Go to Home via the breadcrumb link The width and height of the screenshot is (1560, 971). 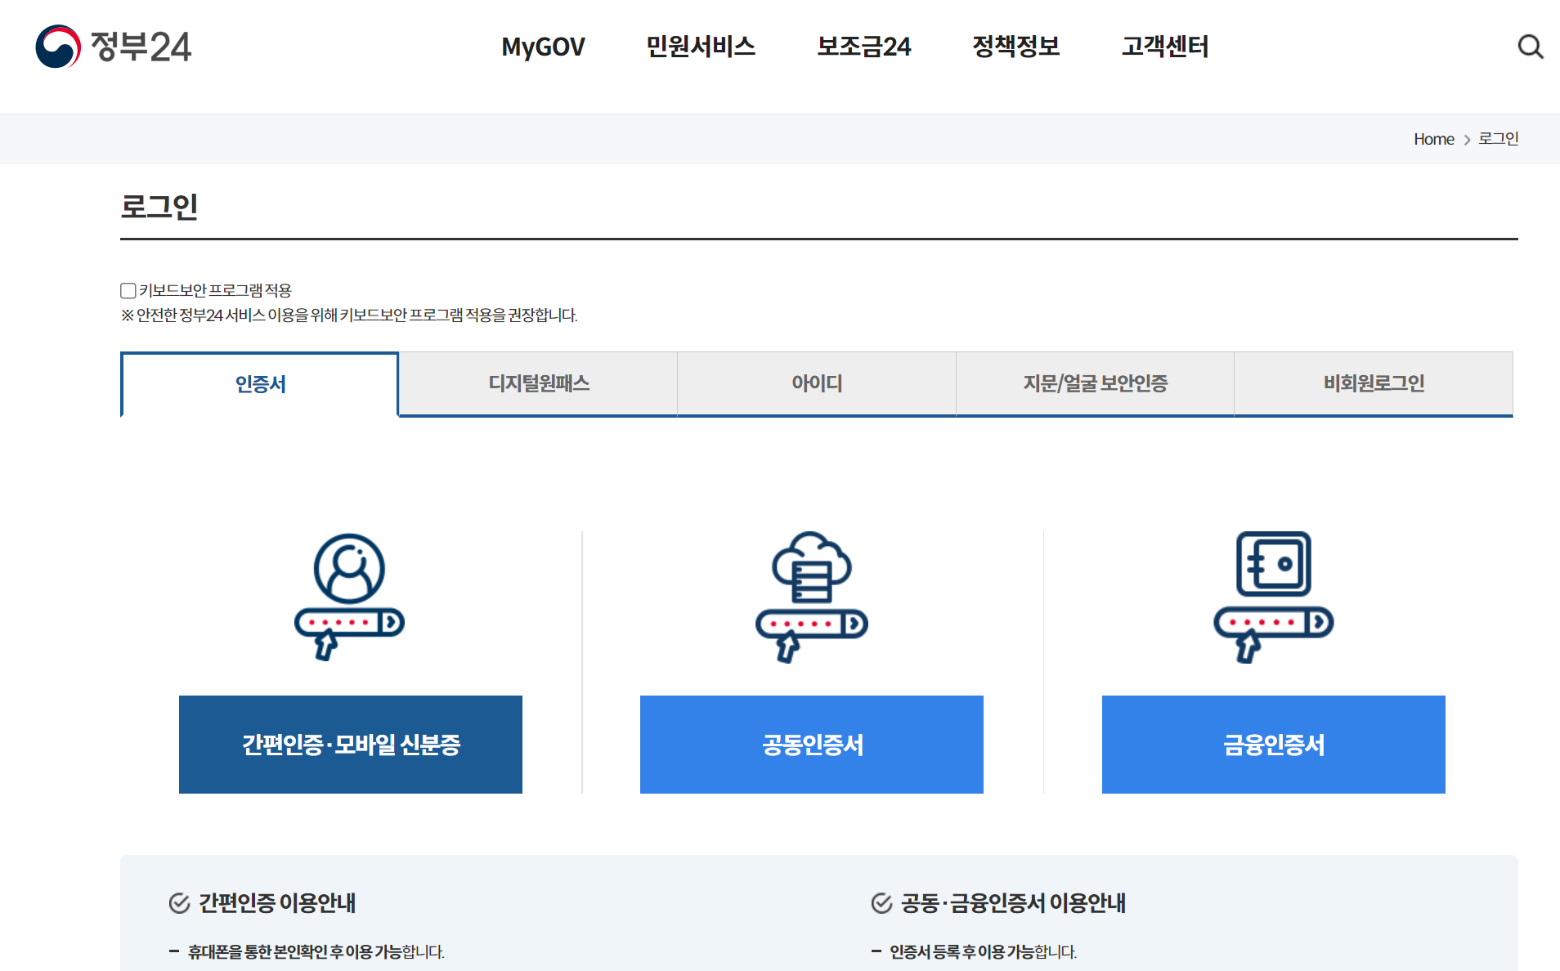click(1433, 139)
